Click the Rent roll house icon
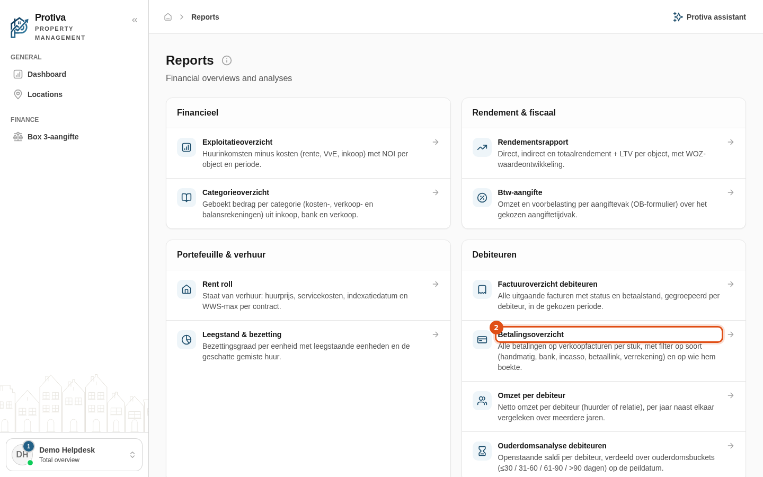This screenshot has width=763, height=477. click(x=187, y=289)
